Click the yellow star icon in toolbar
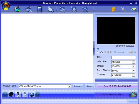139x104 pixels. (x=134, y=9)
